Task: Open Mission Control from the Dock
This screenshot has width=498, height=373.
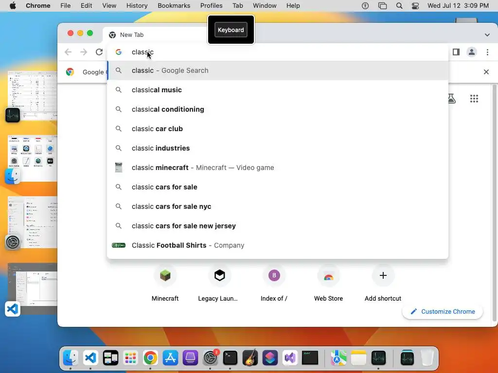Action: pyautogui.click(x=110, y=358)
